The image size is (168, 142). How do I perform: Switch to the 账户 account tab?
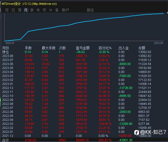pyautogui.click(x=65, y=10)
